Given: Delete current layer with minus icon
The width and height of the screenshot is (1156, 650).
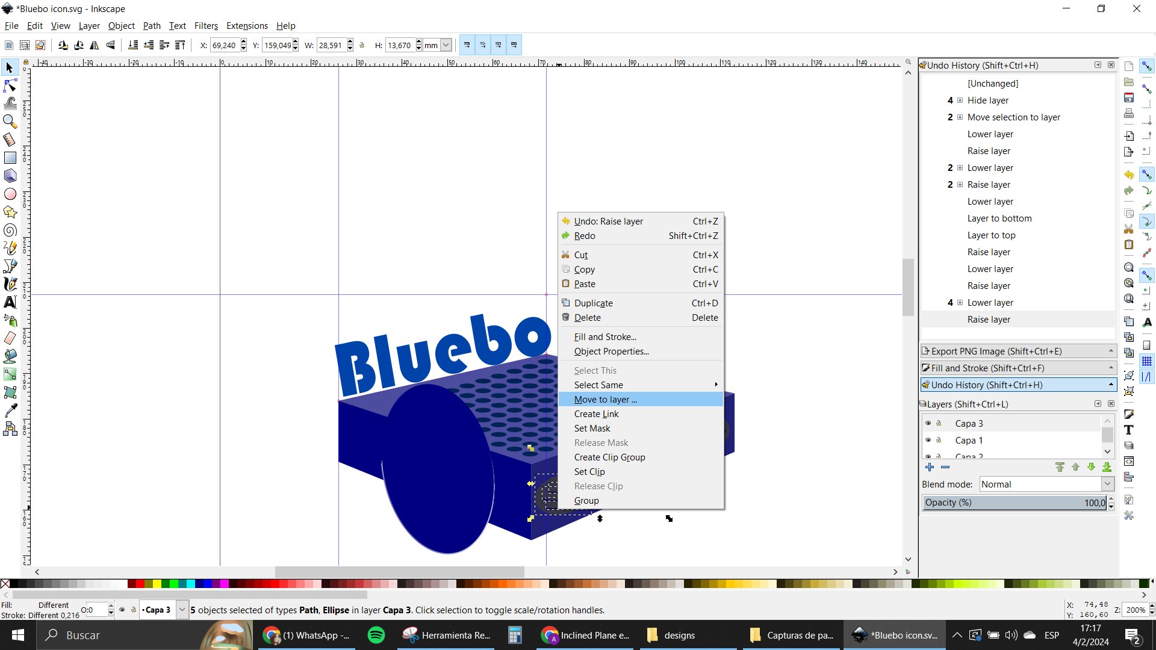Looking at the screenshot, I should point(945,467).
